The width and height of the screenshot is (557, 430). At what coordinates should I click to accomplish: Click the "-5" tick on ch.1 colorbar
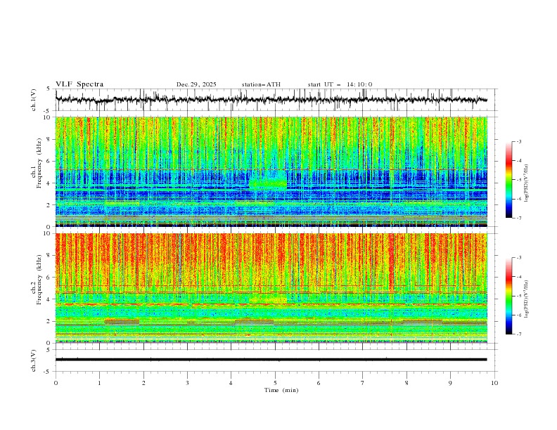click(518, 180)
